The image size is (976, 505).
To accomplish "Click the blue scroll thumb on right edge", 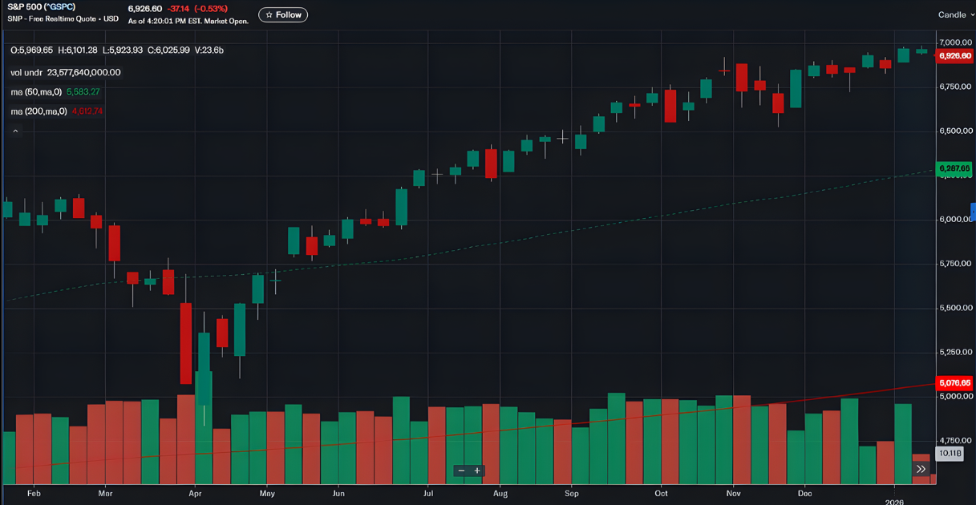I will tap(973, 212).
